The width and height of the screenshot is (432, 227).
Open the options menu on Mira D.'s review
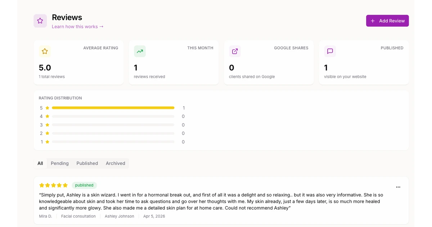pyautogui.click(x=398, y=187)
